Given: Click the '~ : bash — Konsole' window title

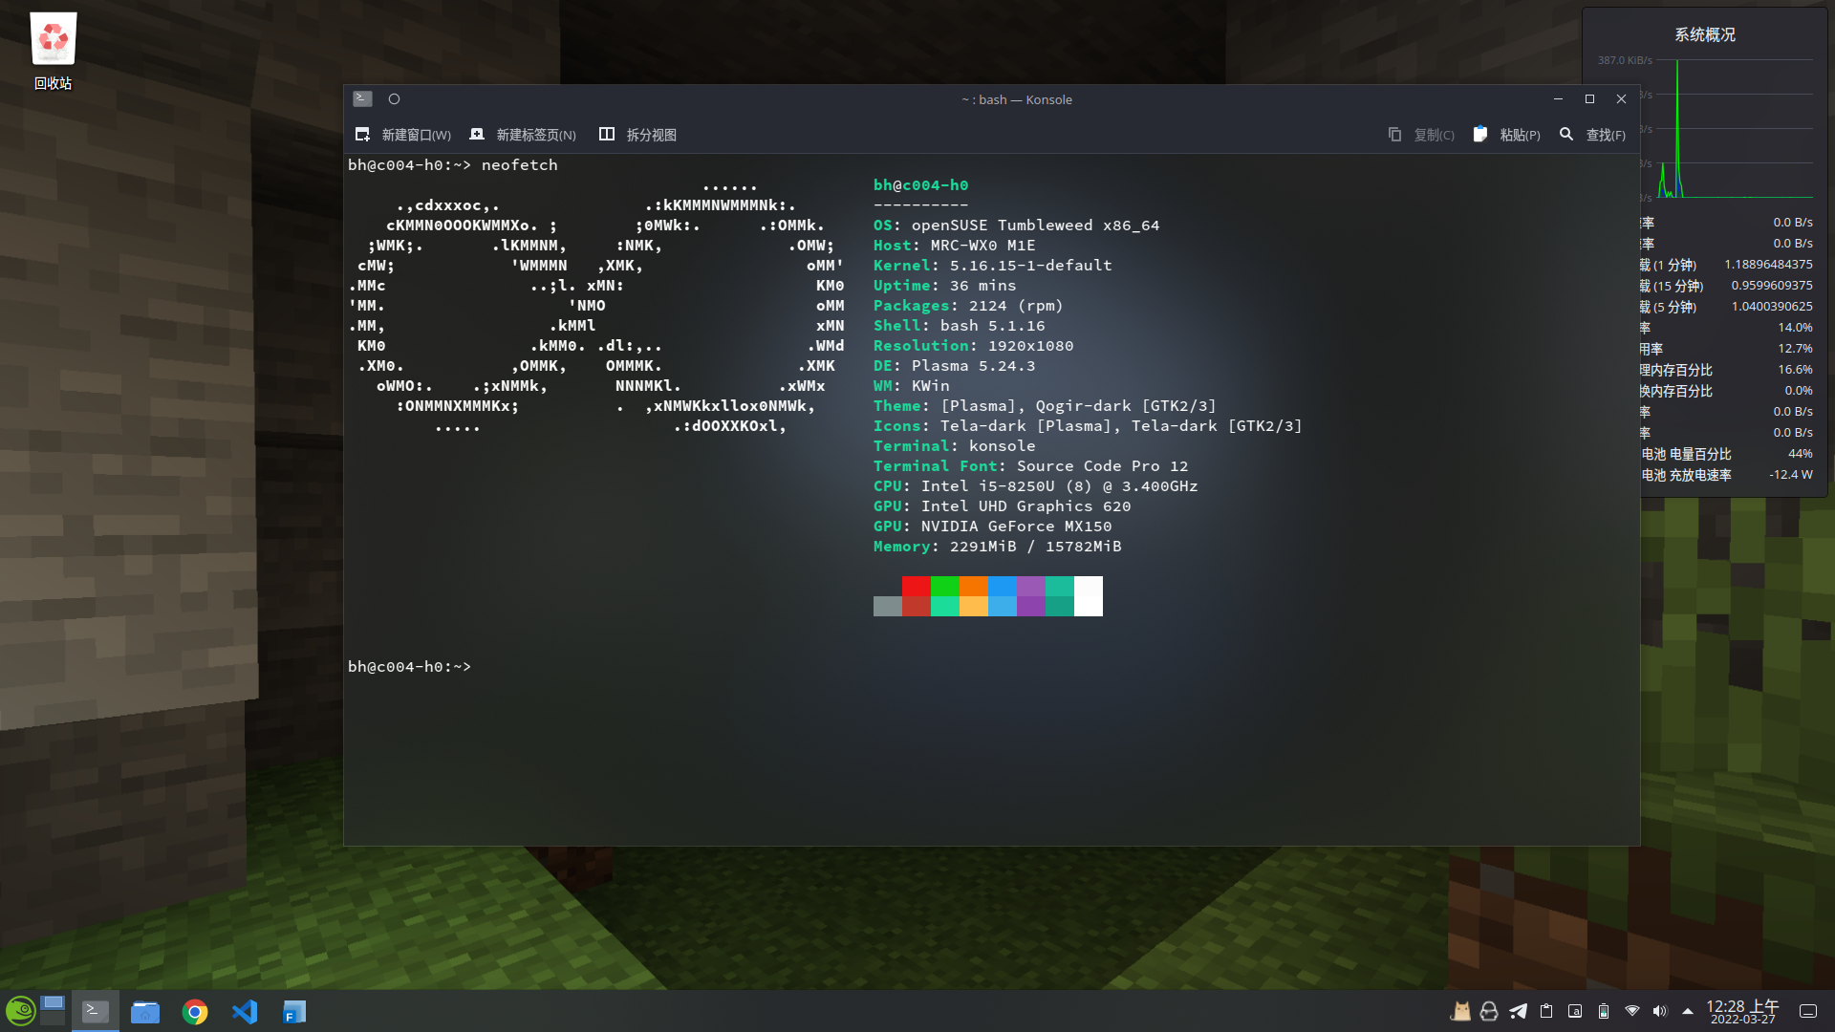Looking at the screenshot, I should pyautogui.click(x=1016, y=99).
